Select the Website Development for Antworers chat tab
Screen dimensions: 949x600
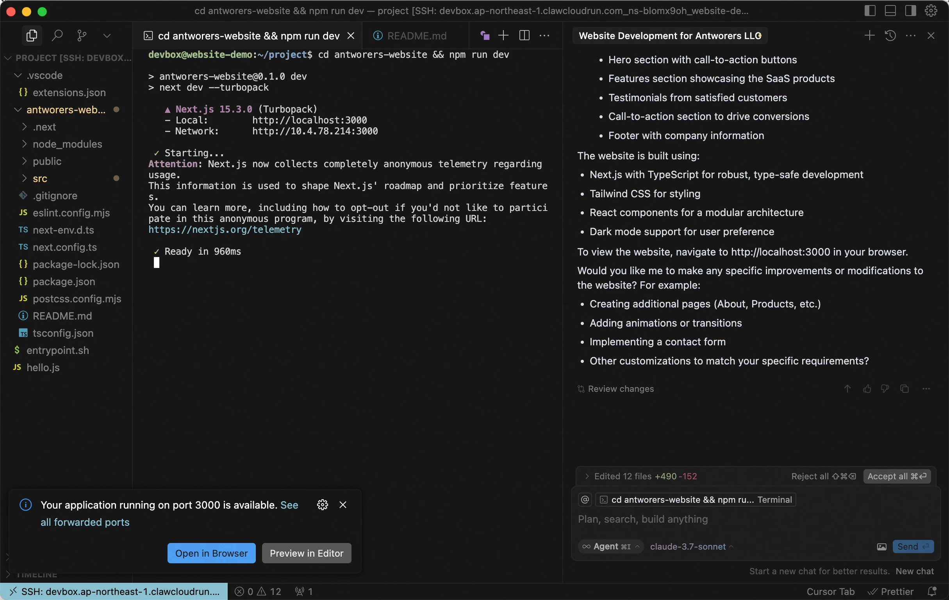pos(670,36)
